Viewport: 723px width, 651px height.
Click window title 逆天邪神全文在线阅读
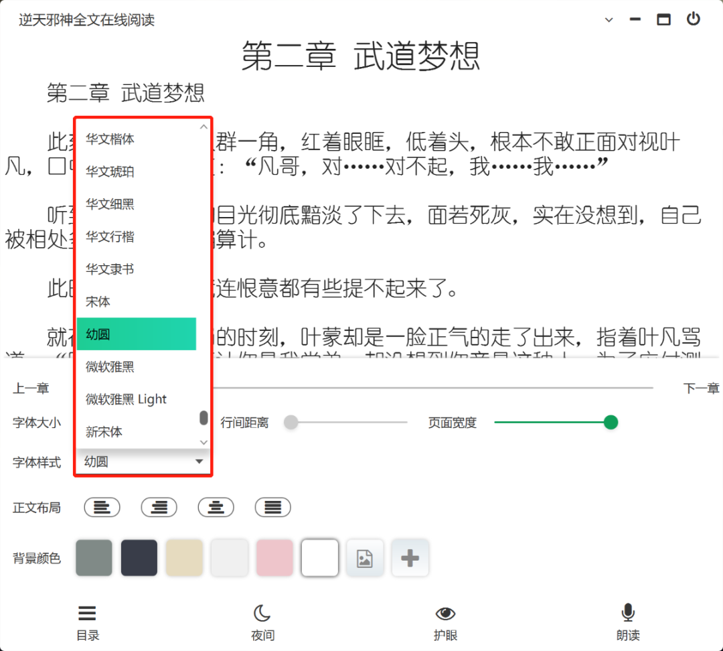point(86,20)
